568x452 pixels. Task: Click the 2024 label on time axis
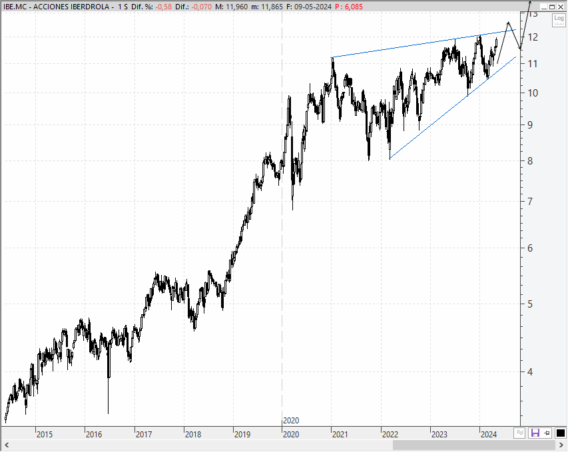pos(489,434)
